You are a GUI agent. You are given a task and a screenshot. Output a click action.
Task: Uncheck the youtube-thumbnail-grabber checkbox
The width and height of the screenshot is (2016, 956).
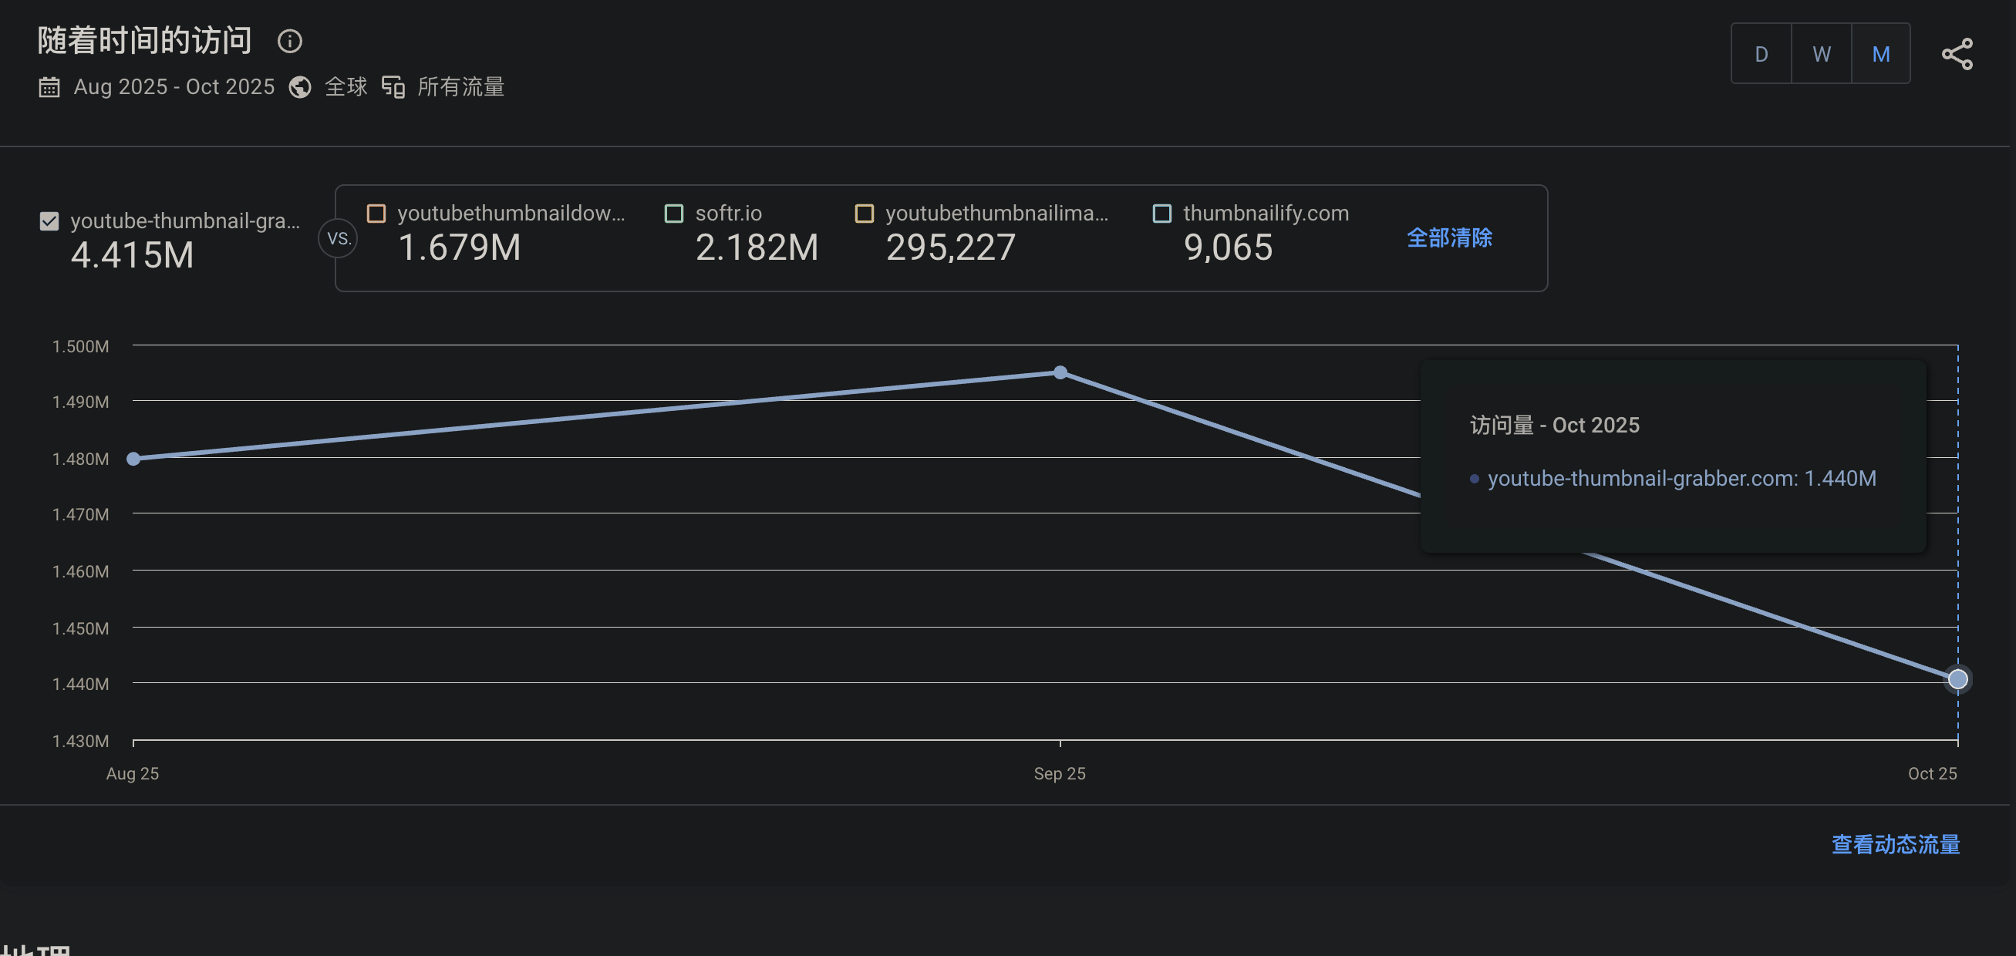click(x=49, y=221)
